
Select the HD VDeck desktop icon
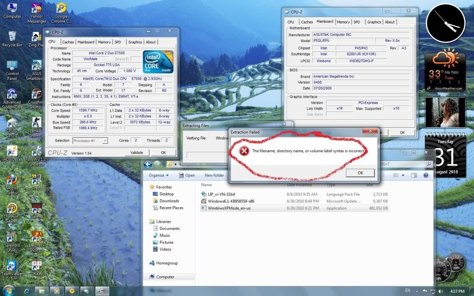click(12, 154)
